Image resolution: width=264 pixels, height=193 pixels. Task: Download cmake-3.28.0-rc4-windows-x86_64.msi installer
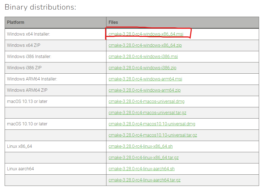[146, 34]
